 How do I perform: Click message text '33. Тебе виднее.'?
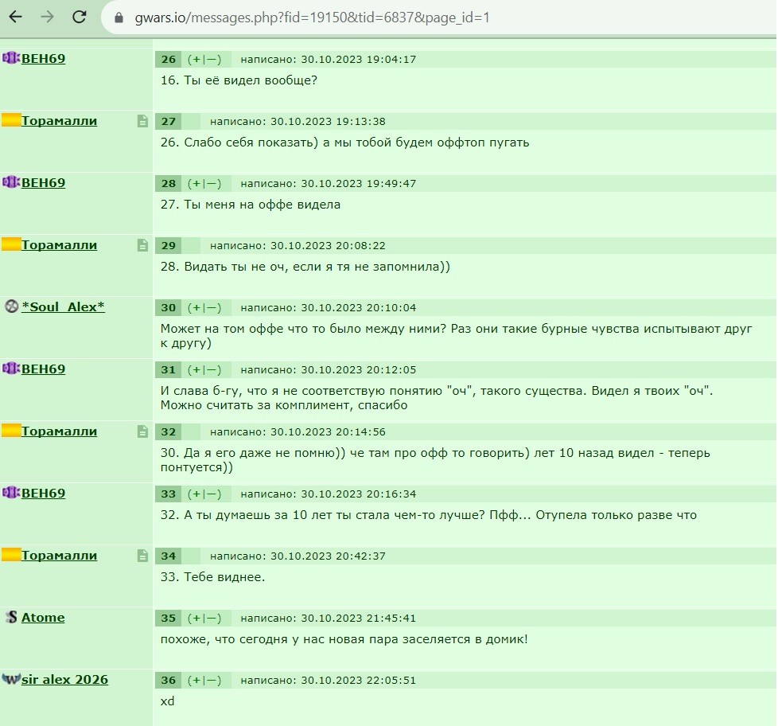click(x=212, y=576)
